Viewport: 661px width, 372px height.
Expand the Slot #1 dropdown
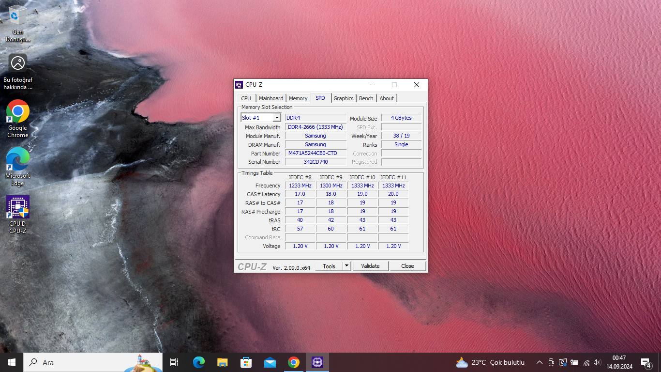[x=277, y=118]
